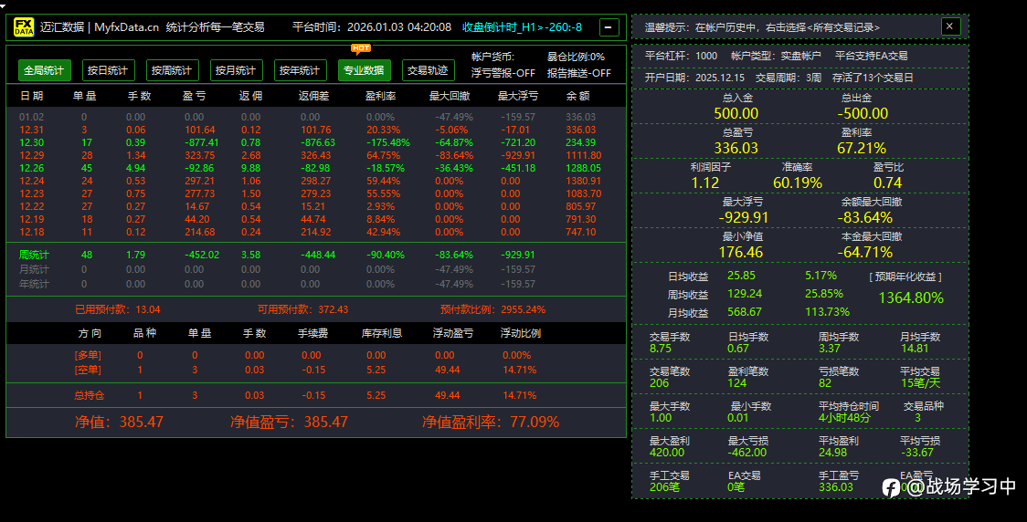Switch to the 按周统计 tab
Image resolution: width=1027 pixels, height=522 pixels.
tap(172, 70)
